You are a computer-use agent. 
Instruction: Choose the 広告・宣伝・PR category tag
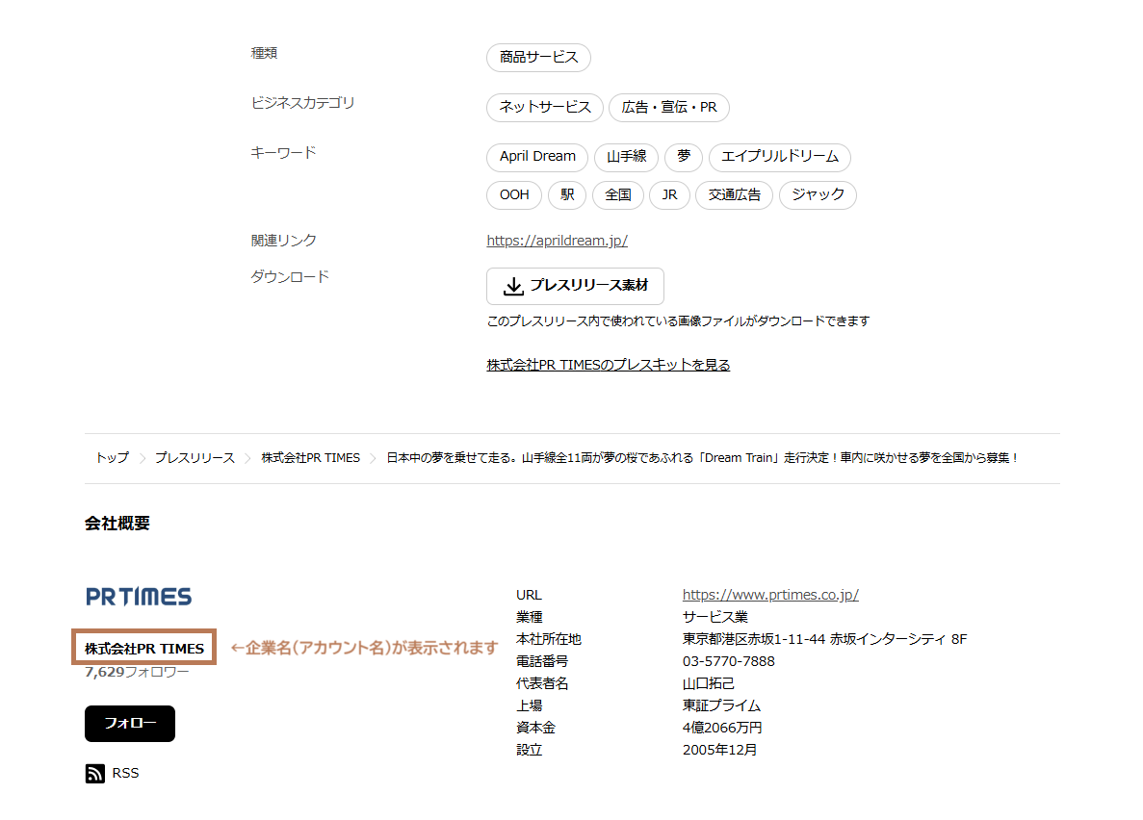pos(668,108)
